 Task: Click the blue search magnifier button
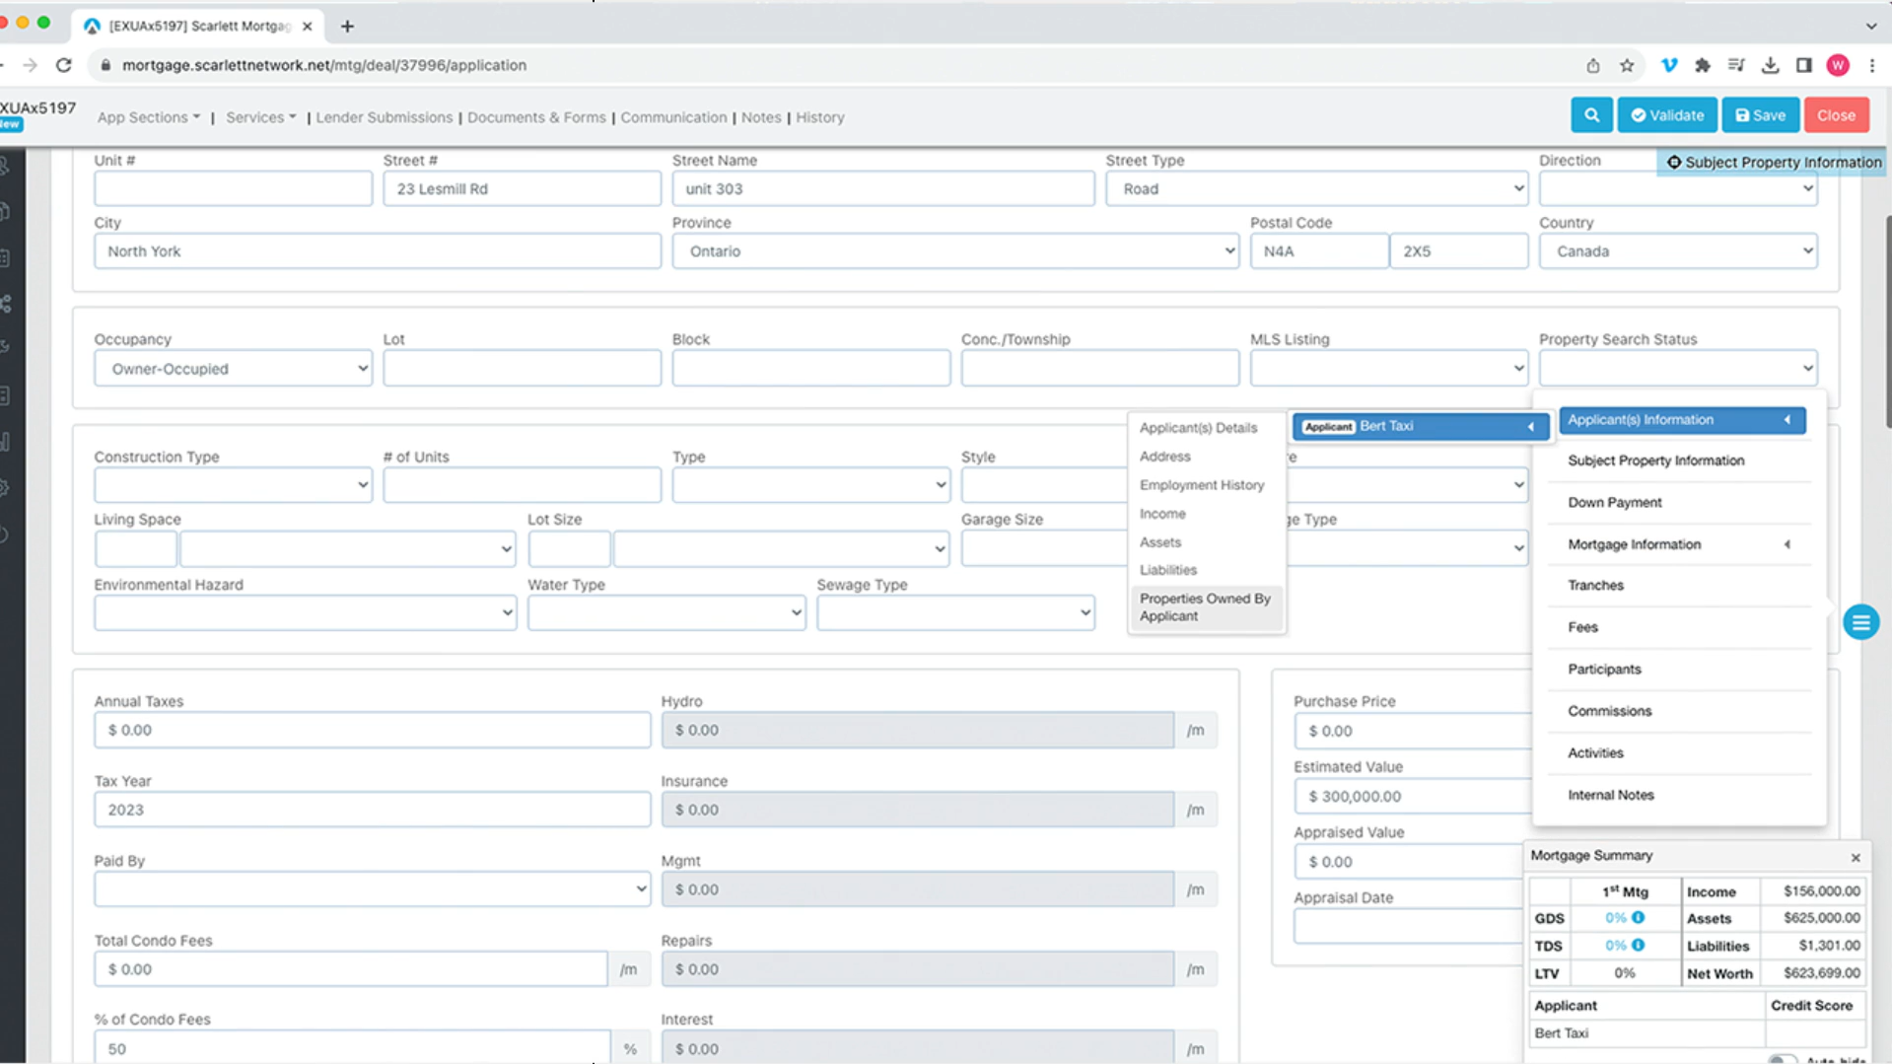[x=1591, y=115]
